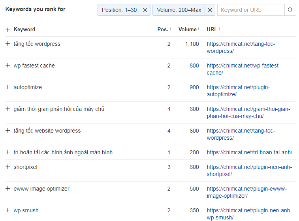This screenshot has width=299, height=221.
Task: Show the URL column info tooltip icon
Action: [x=219, y=29]
